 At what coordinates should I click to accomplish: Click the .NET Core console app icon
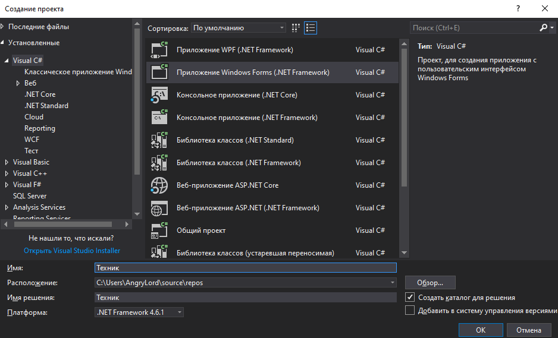159,95
